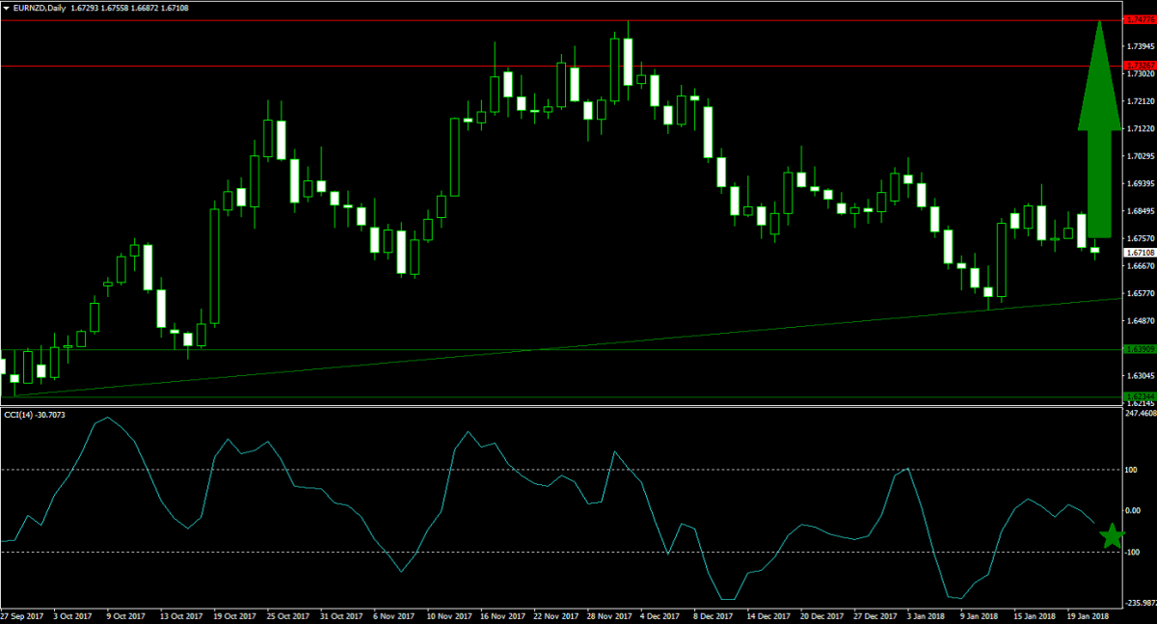Click the current price tag 1.67108
This screenshot has height=624, width=1157.
[1140, 253]
